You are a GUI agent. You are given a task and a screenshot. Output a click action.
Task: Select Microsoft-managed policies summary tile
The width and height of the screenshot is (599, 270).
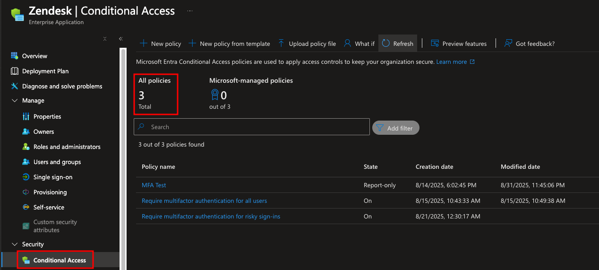251,93
